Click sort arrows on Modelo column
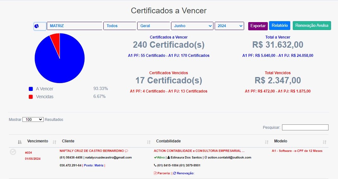338x179 pixels. [324, 142]
